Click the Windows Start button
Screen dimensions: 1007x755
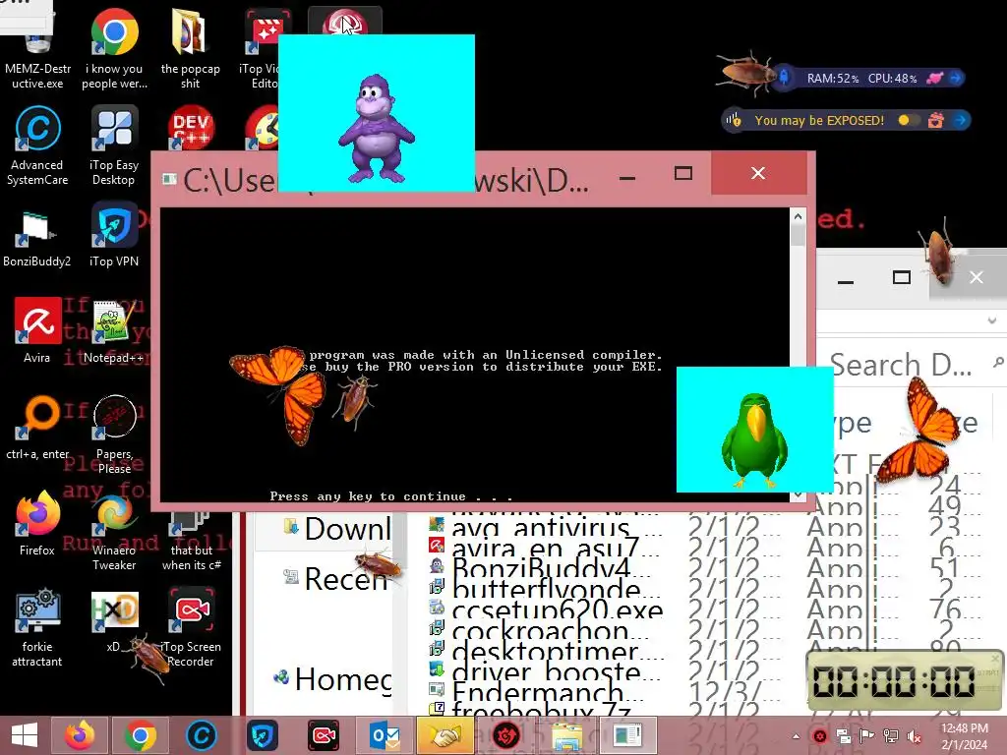pyautogui.click(x=25, y=735)
